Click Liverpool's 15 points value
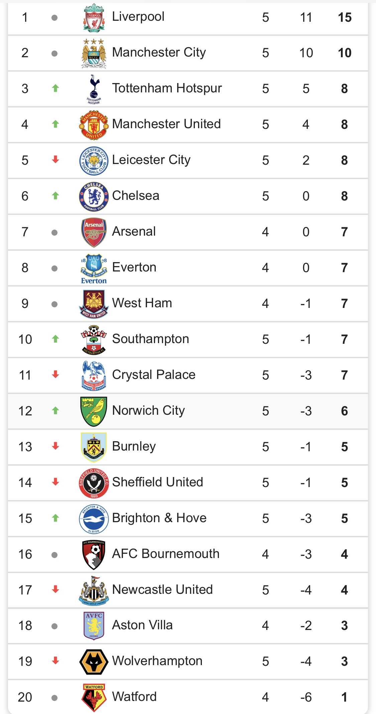Viewport: 376px width, 714px height. [345, 17]
